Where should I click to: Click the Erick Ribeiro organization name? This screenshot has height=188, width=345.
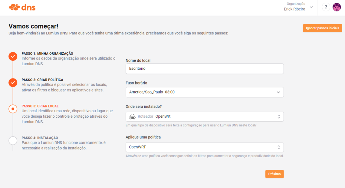294,9
